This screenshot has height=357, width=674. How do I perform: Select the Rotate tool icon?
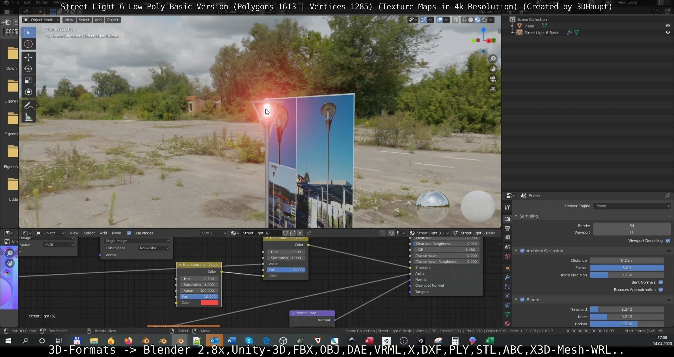coord(28,69)
